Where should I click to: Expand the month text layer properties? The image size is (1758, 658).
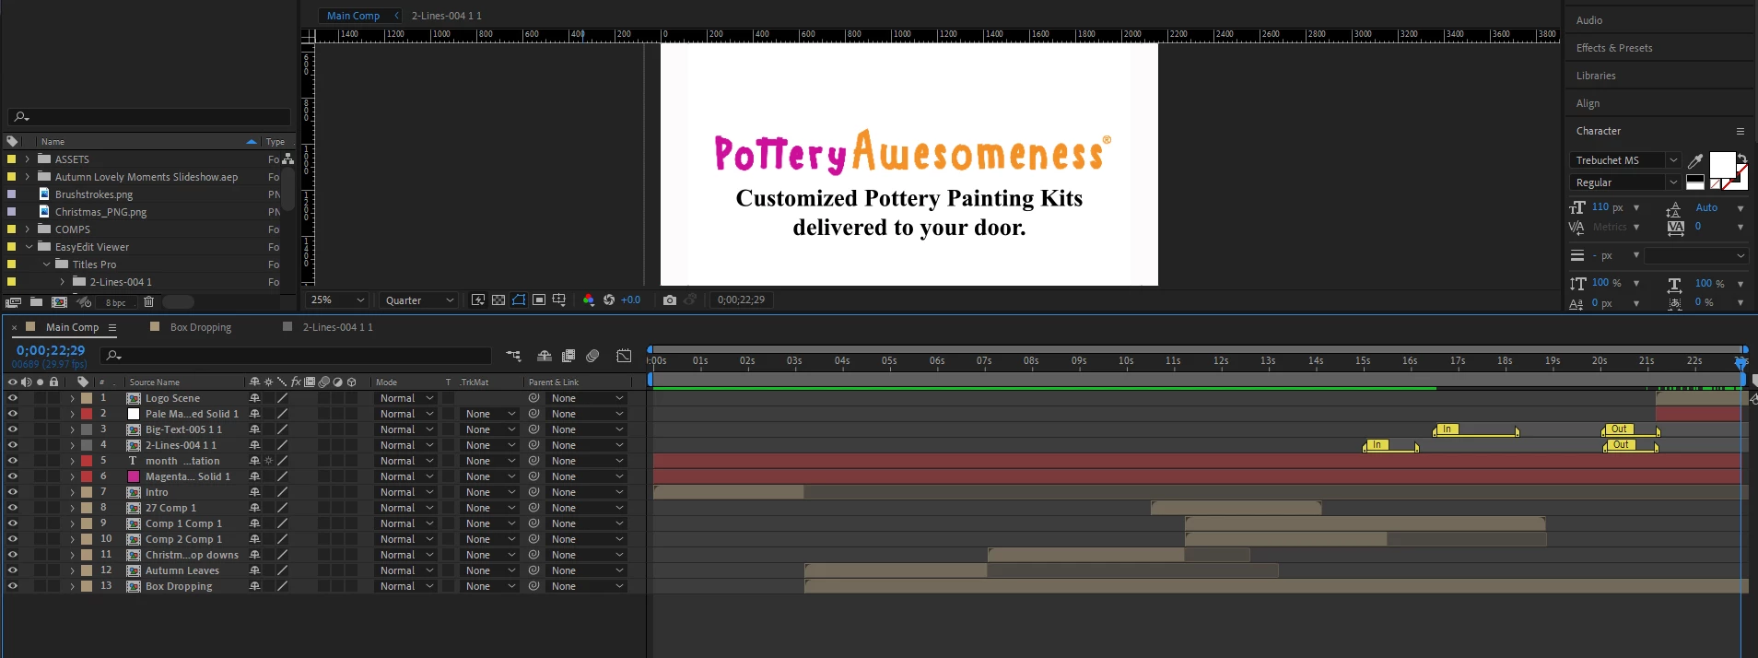click(x=72, y=461)
